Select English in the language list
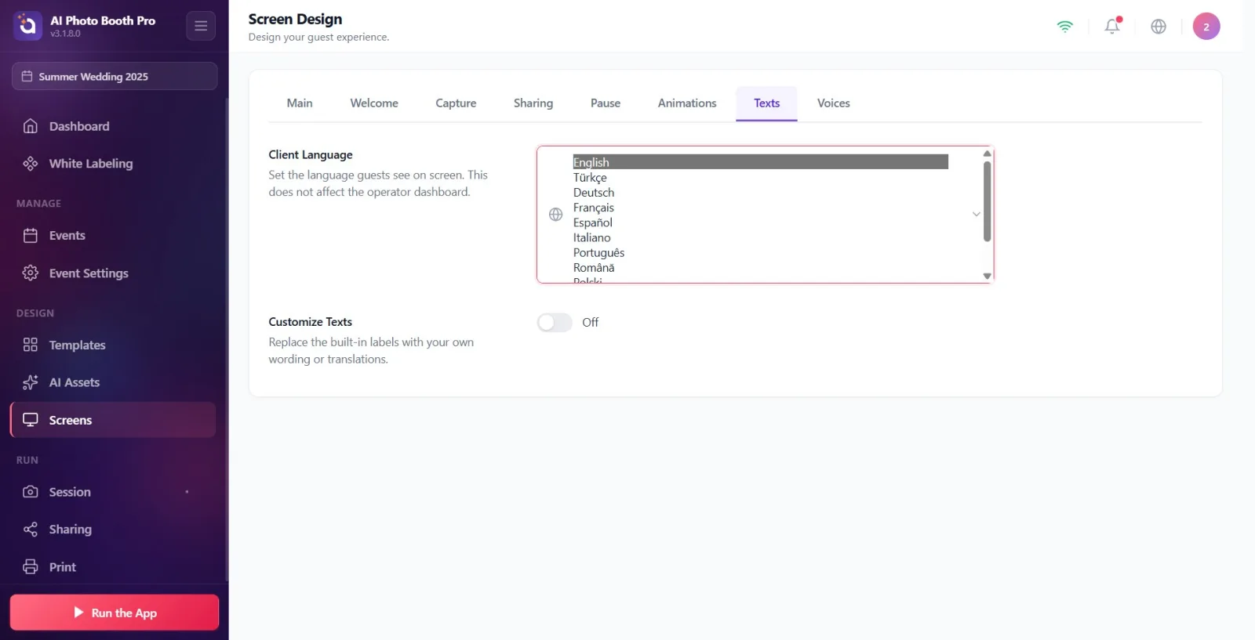 point(760,162)
